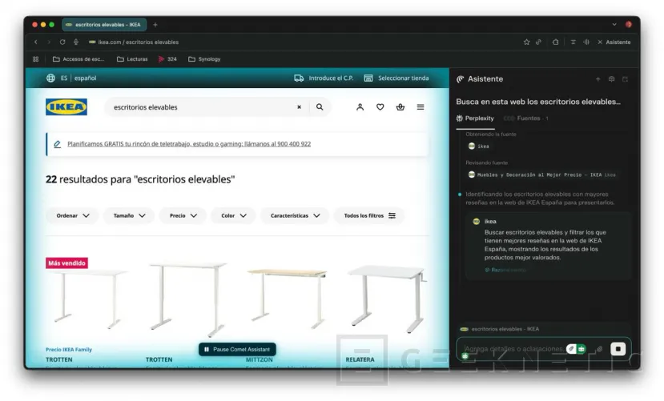Click the 'Razonamiento' label in assistant card
The height and width of the screenshot is (401, 664).
505,270
